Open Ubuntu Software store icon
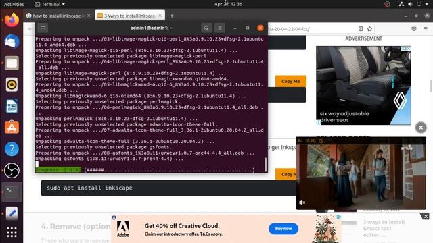The height and width of the screenshot is (243, 433). (12, 128)
